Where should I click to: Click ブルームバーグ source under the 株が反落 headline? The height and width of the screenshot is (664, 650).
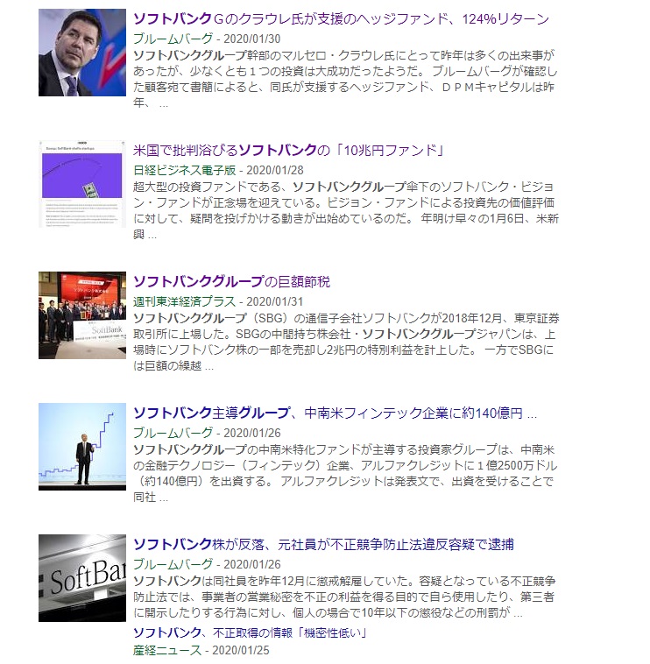pos(173,564)
